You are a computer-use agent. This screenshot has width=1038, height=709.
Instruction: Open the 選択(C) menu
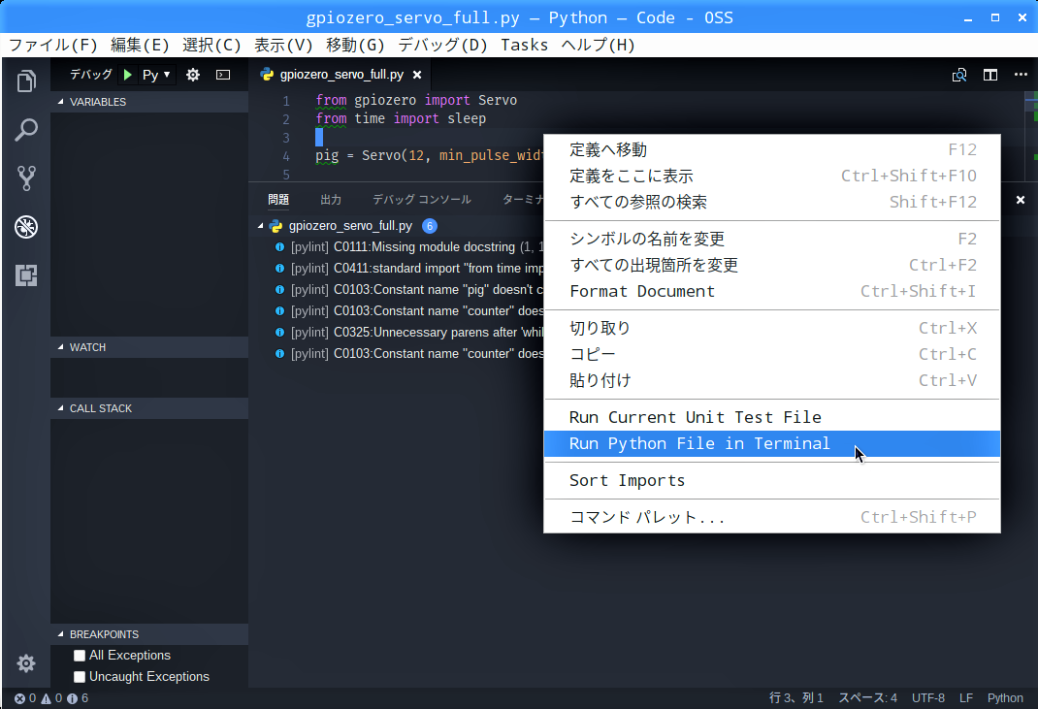click(211, 45)
